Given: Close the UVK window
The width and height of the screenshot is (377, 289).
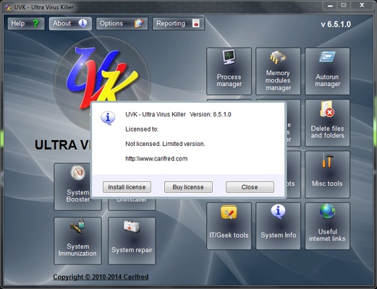Looking at the screenshot, I should point(362,5).
